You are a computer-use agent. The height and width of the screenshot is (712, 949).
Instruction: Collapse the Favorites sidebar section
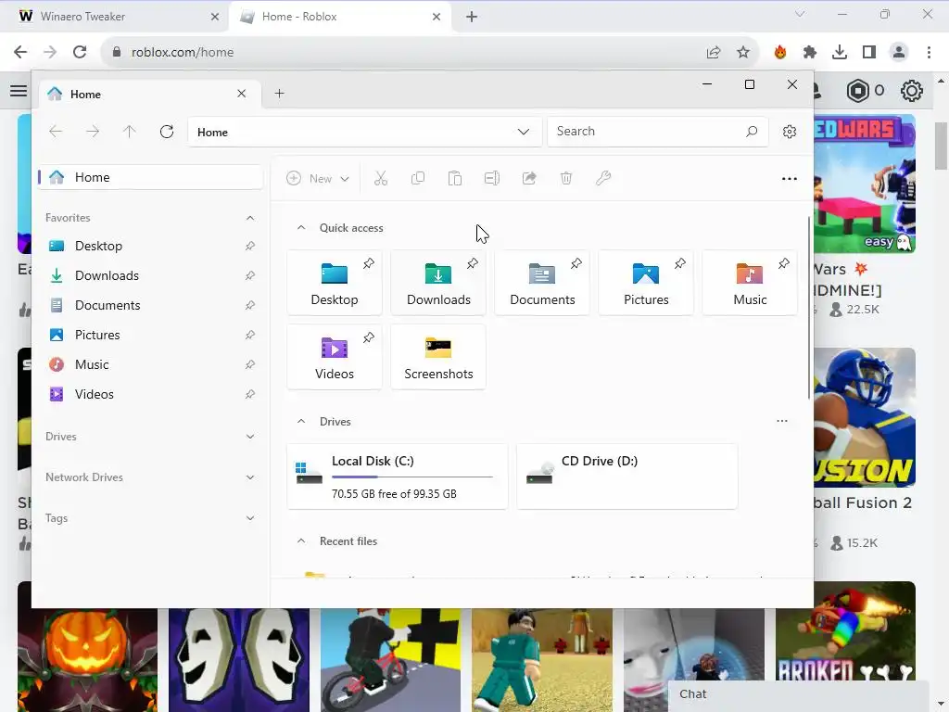coord(250,217)
